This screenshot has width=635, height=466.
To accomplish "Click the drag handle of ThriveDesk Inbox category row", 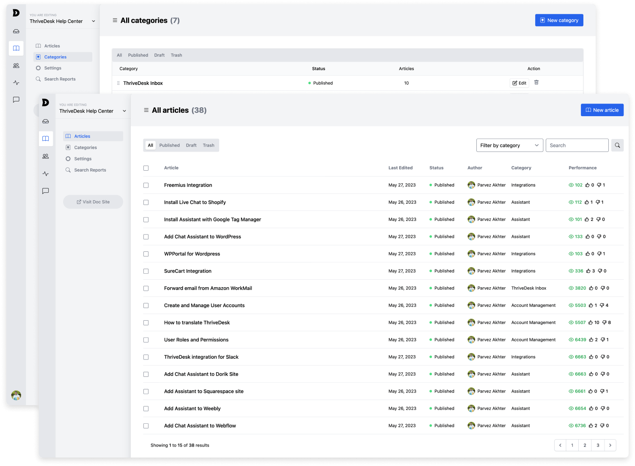I will [x=118, y=83].
